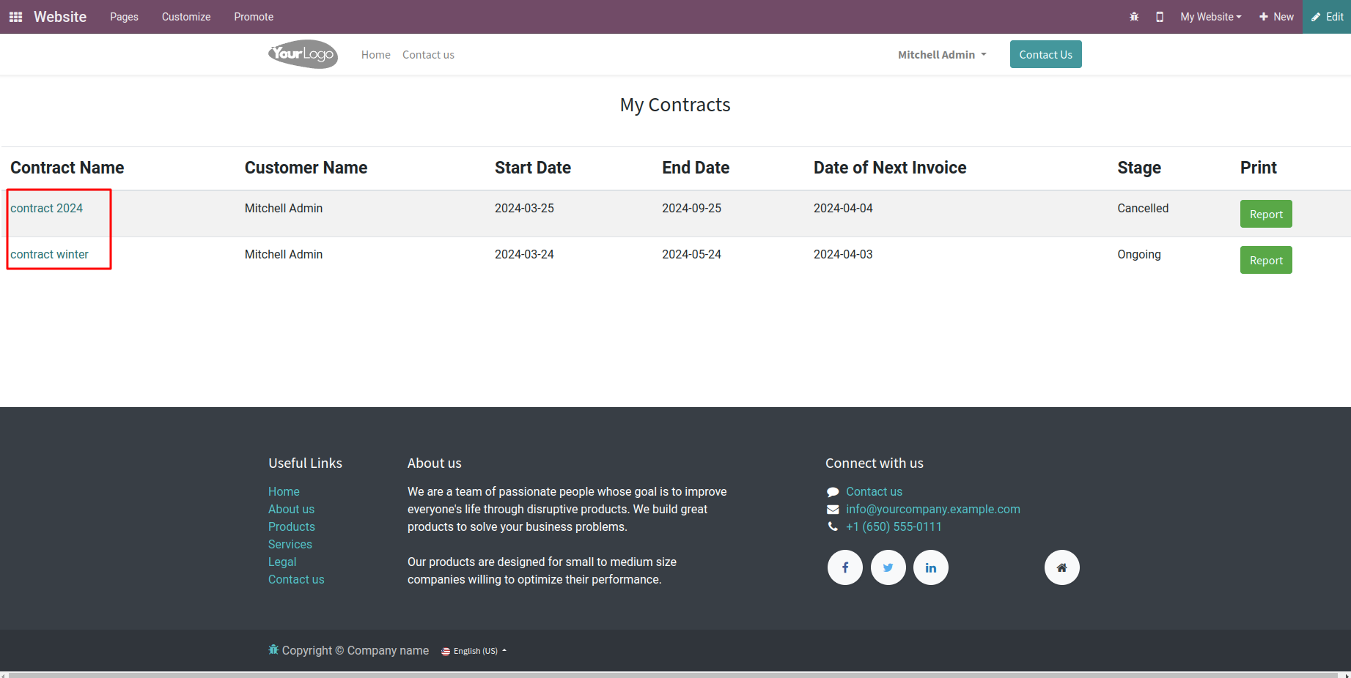This screenshot has width=1351, height=678.
Task: Open the Facebook social icon
Action: click(x=845, y=567)
